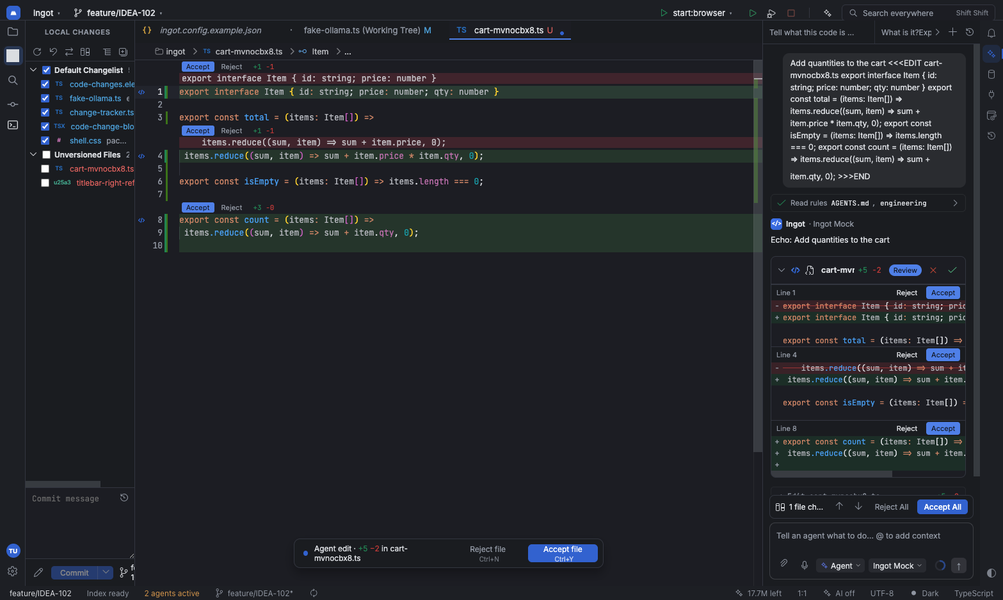Uncheck the change-tracker.ts file checkbox
The width and height of the screenshot is (1003, 600).
pyautogui.click(x=45, y=113)
